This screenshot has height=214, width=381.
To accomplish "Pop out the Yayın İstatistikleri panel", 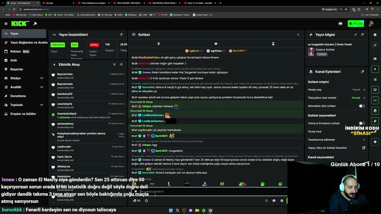I will (x=121, y=34).
